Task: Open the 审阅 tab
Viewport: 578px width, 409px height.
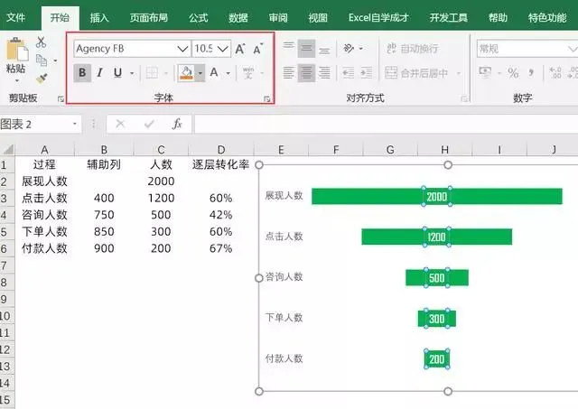Action: click(x=278, y=17)
